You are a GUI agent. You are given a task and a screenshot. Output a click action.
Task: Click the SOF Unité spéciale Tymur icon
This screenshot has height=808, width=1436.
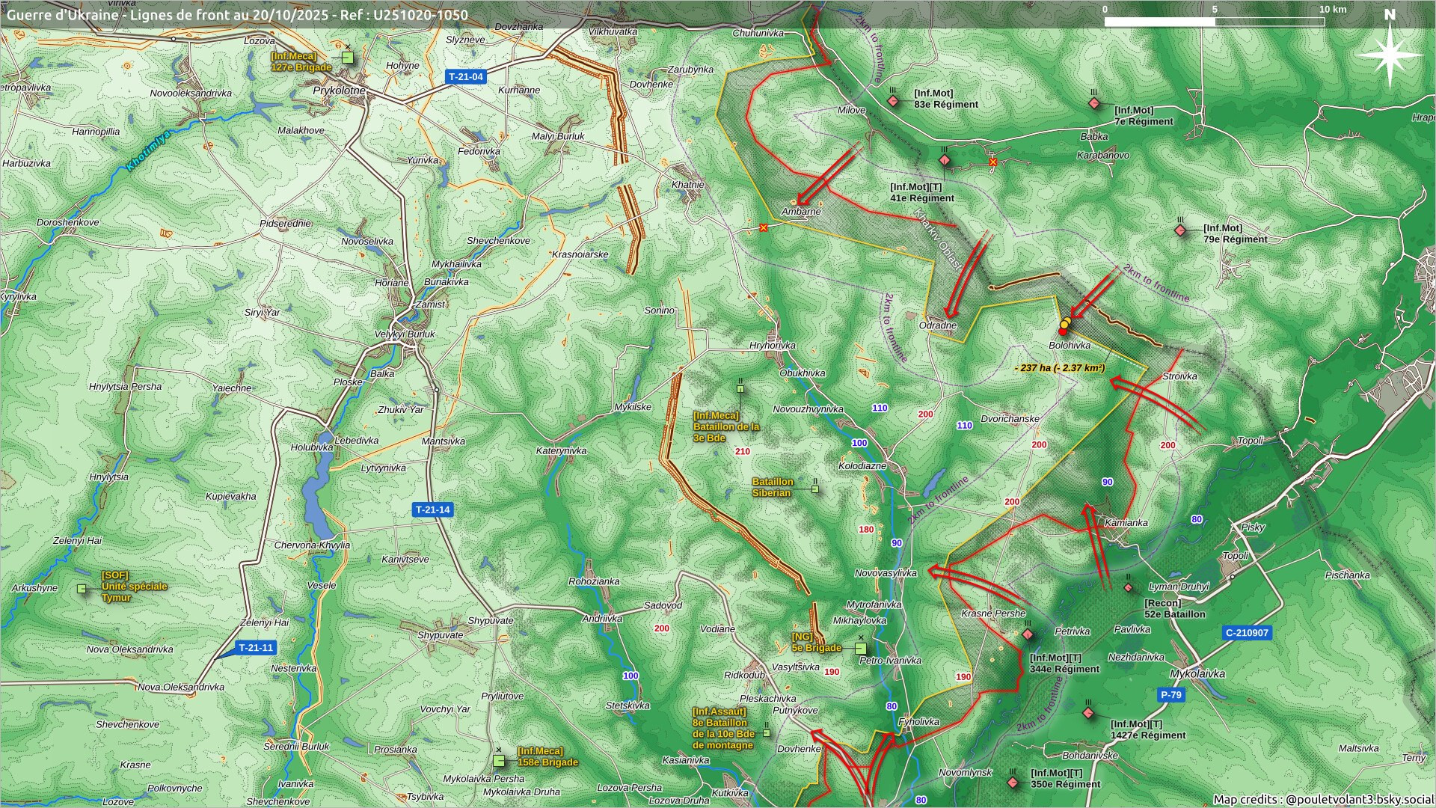(x=82, y=589)
